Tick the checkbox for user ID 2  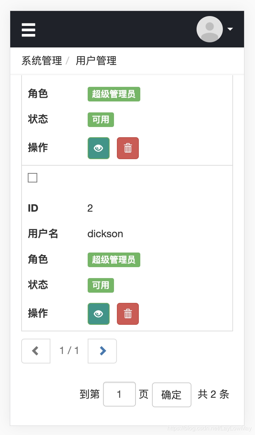coord(33,178)
